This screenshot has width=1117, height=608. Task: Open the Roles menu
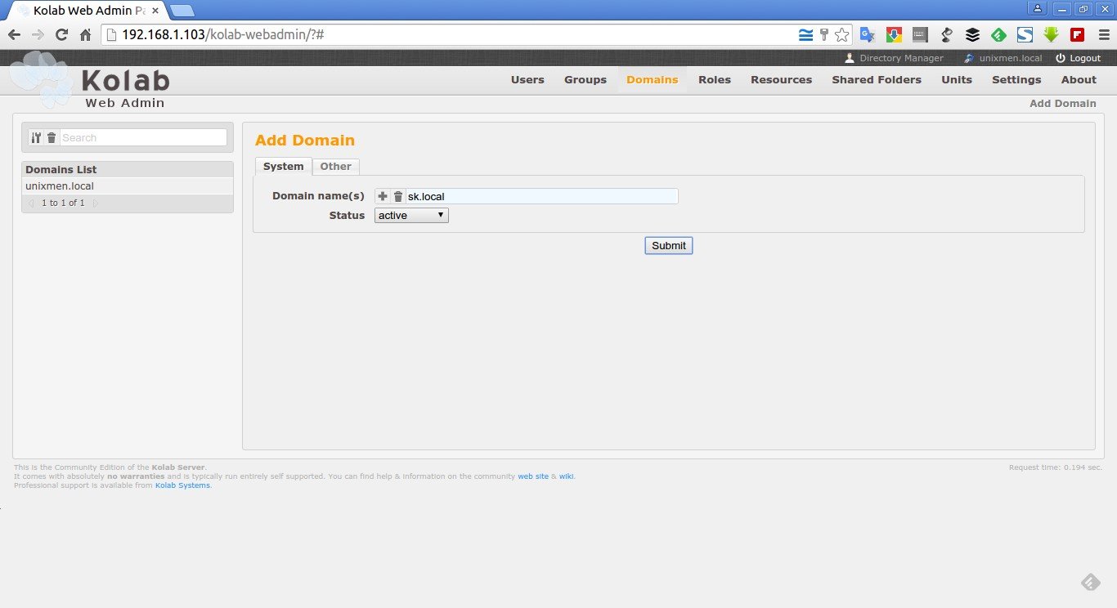(715, 79)
